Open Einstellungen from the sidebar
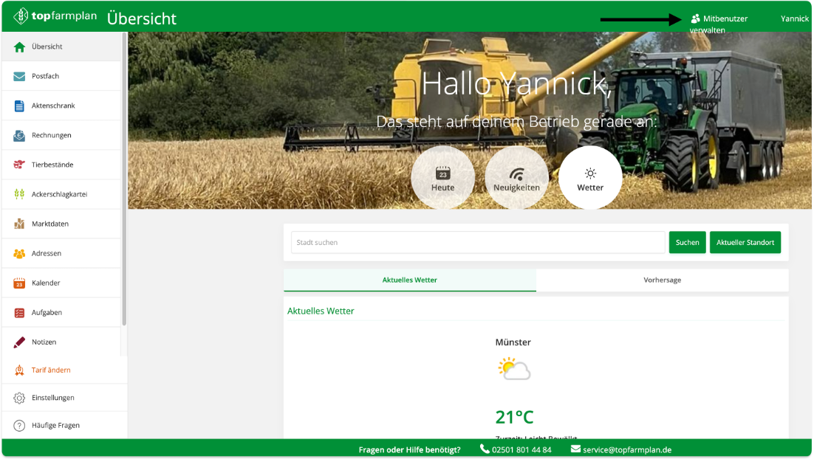 [52, 398]
